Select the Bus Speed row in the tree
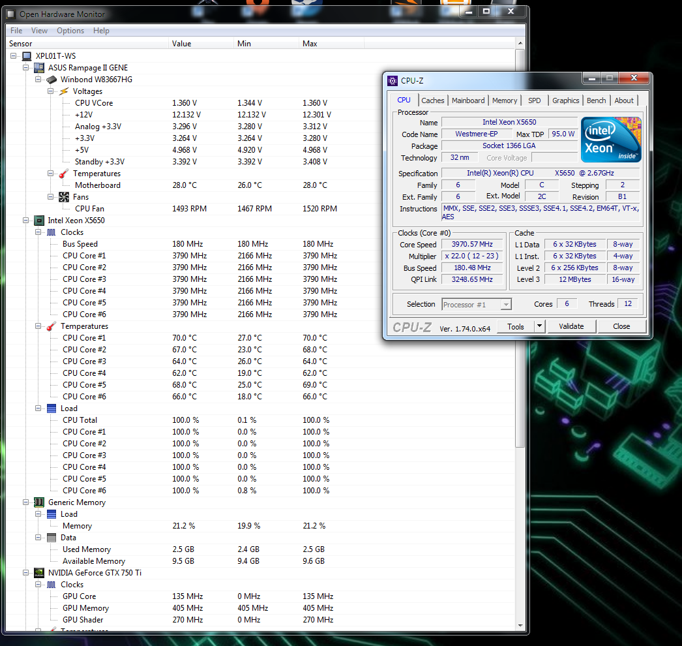Screen dimensions: 682x646 point(261,244)
